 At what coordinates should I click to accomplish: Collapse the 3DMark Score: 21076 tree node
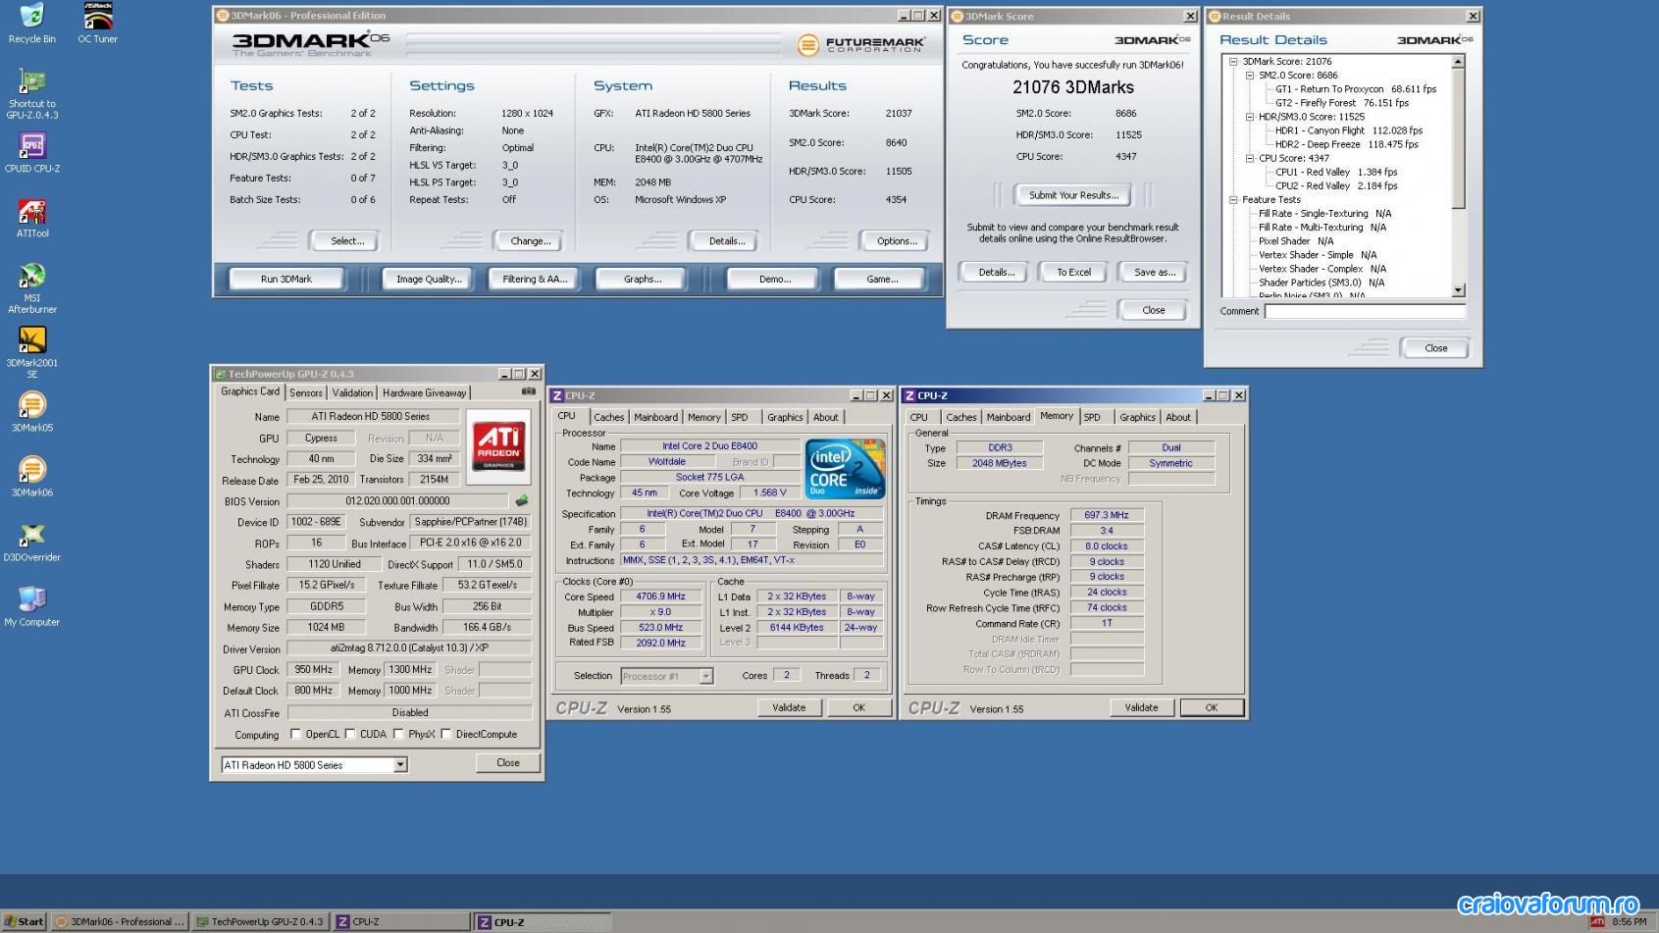tap(1234, 61)
